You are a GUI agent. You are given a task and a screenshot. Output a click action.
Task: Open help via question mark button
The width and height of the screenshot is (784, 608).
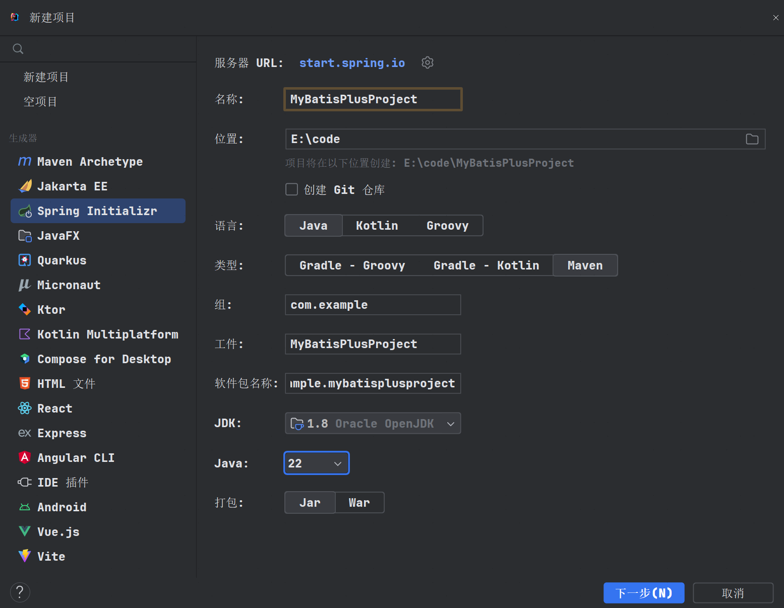point(20,592)
